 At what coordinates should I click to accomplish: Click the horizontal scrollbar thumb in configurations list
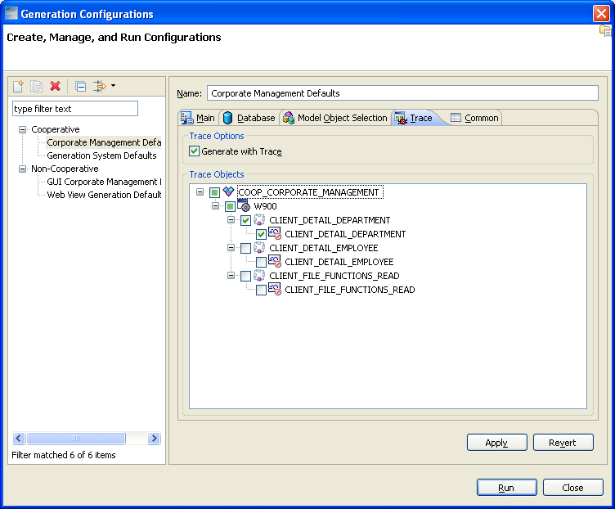[76, 438]
